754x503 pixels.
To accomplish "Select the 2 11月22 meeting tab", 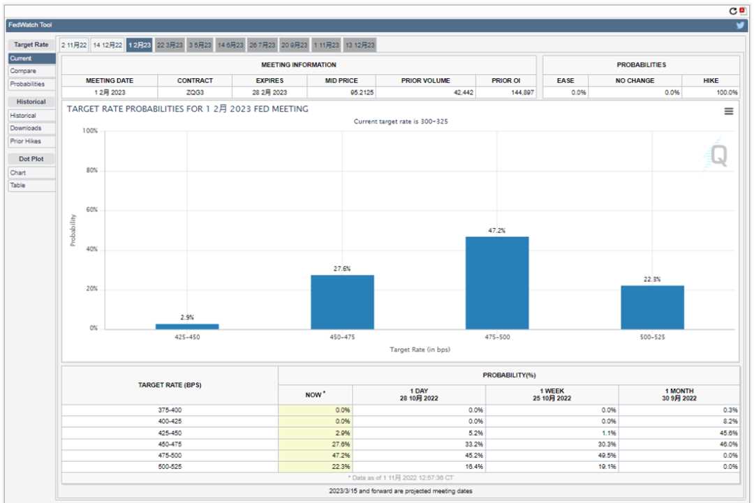I will (74, 45).
